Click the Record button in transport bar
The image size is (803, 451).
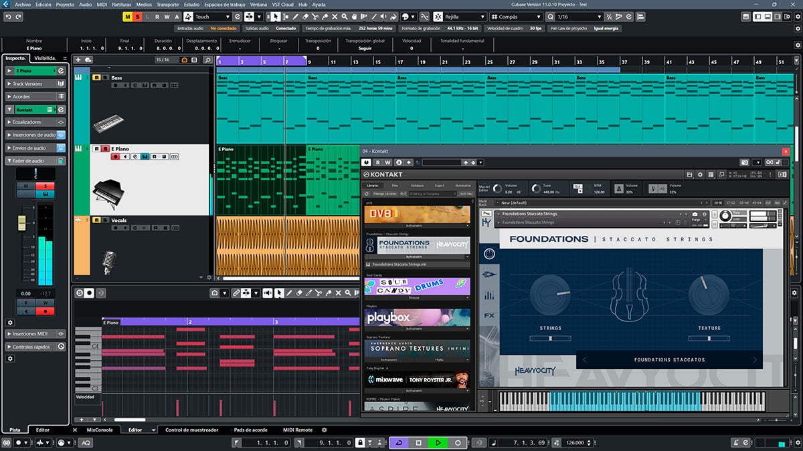point(458,442)
